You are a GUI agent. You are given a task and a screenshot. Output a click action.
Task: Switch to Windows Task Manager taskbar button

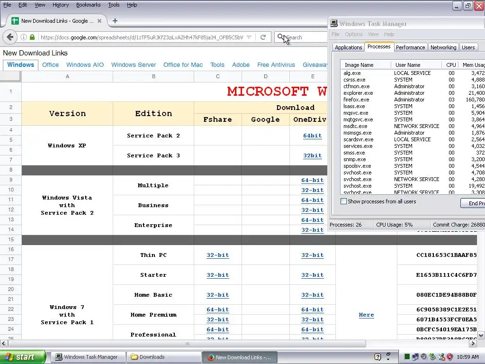tap(88, 357)
